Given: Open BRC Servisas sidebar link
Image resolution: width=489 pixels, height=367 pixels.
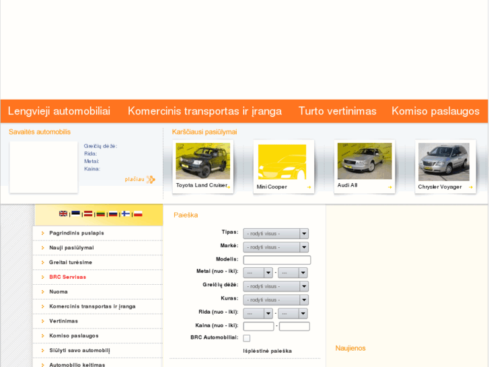Looking at the screenshot, I should click(x=67, y=277).
